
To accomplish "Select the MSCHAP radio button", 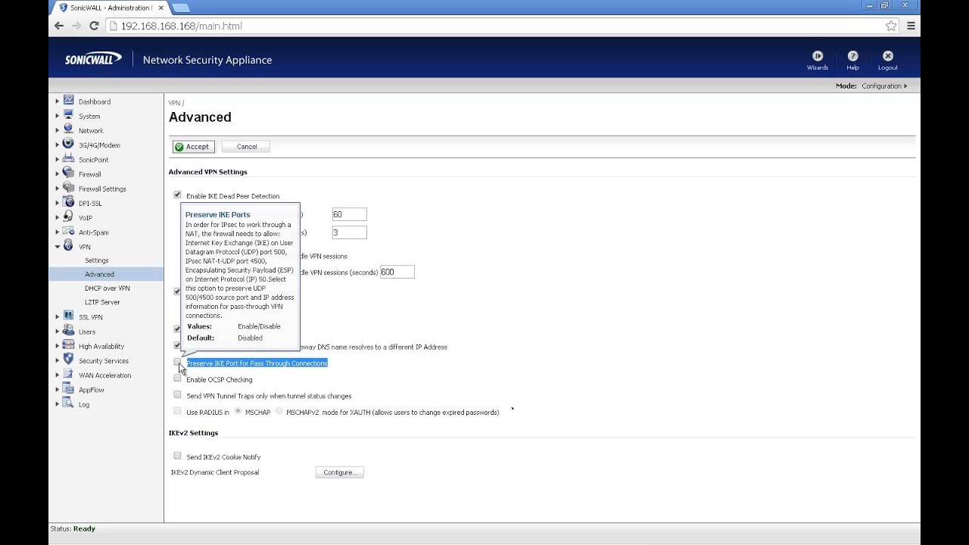I will click(238, 412).
